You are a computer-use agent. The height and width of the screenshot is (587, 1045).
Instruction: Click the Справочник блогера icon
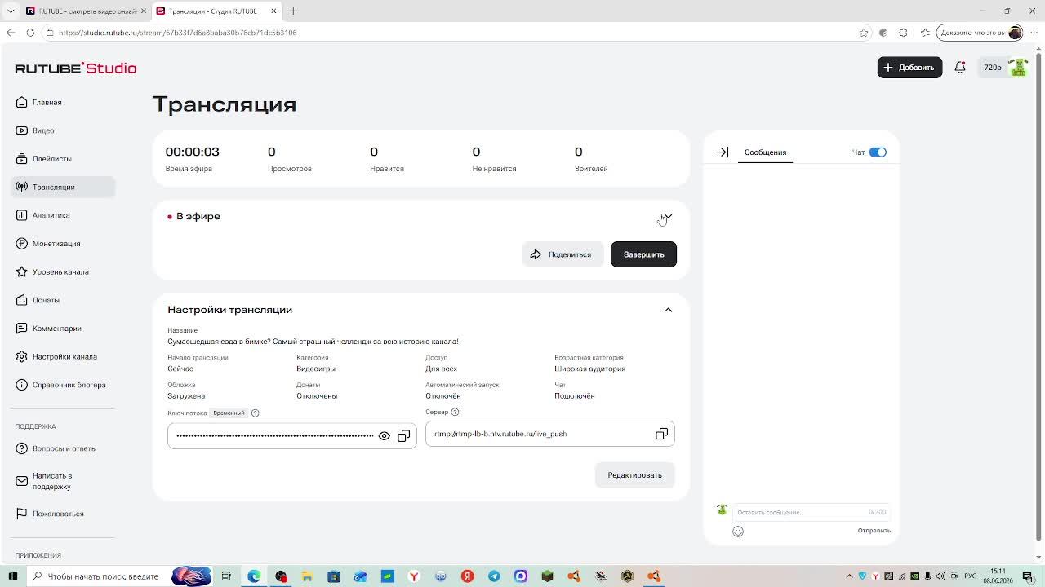tap(22, 385)
